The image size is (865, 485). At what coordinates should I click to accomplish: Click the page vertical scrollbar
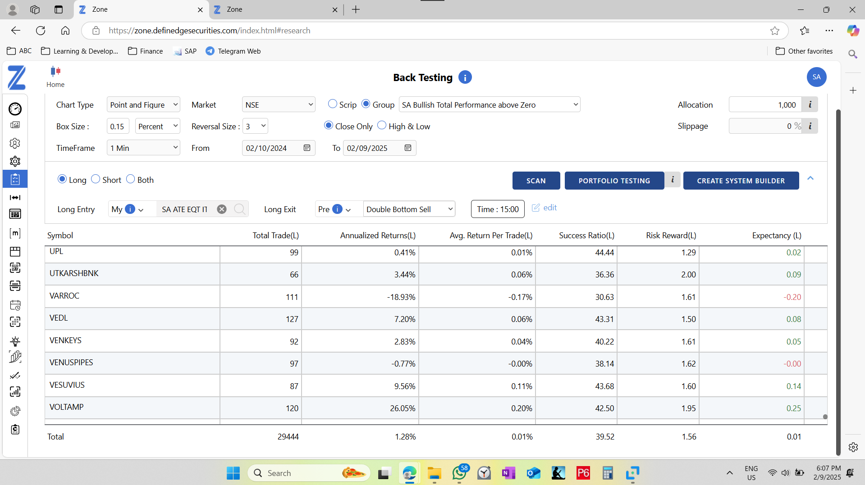838,281
